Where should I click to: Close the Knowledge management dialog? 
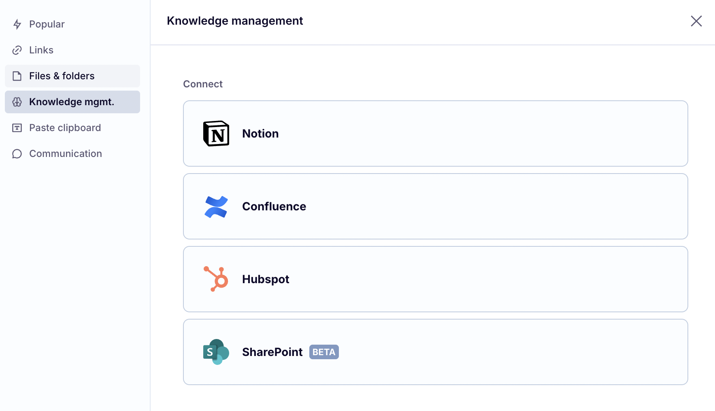click(x=696, y=21)
